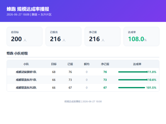Select team row 成都双流东升2队
The height and width of the screenshot is (124, 166).
coord(83,88)
